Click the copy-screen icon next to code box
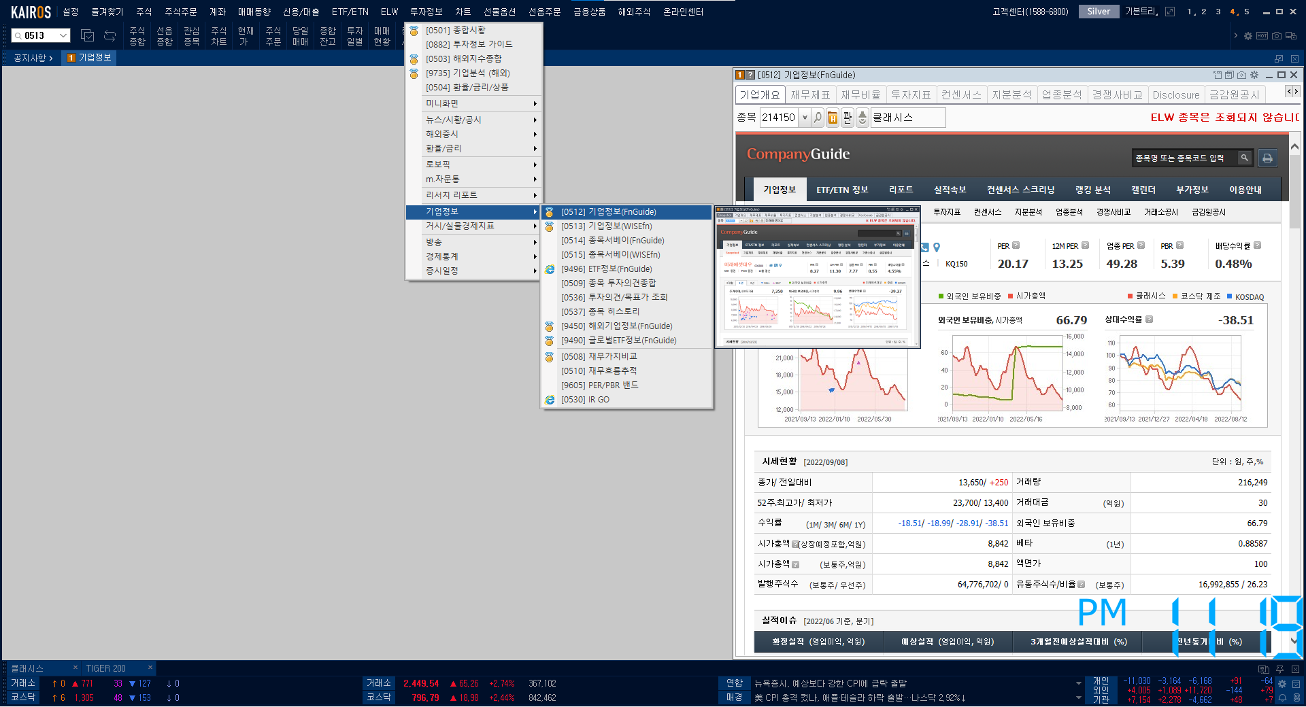Image resolution: width=1306 pixels, height=707 pixels. point(87,35)
